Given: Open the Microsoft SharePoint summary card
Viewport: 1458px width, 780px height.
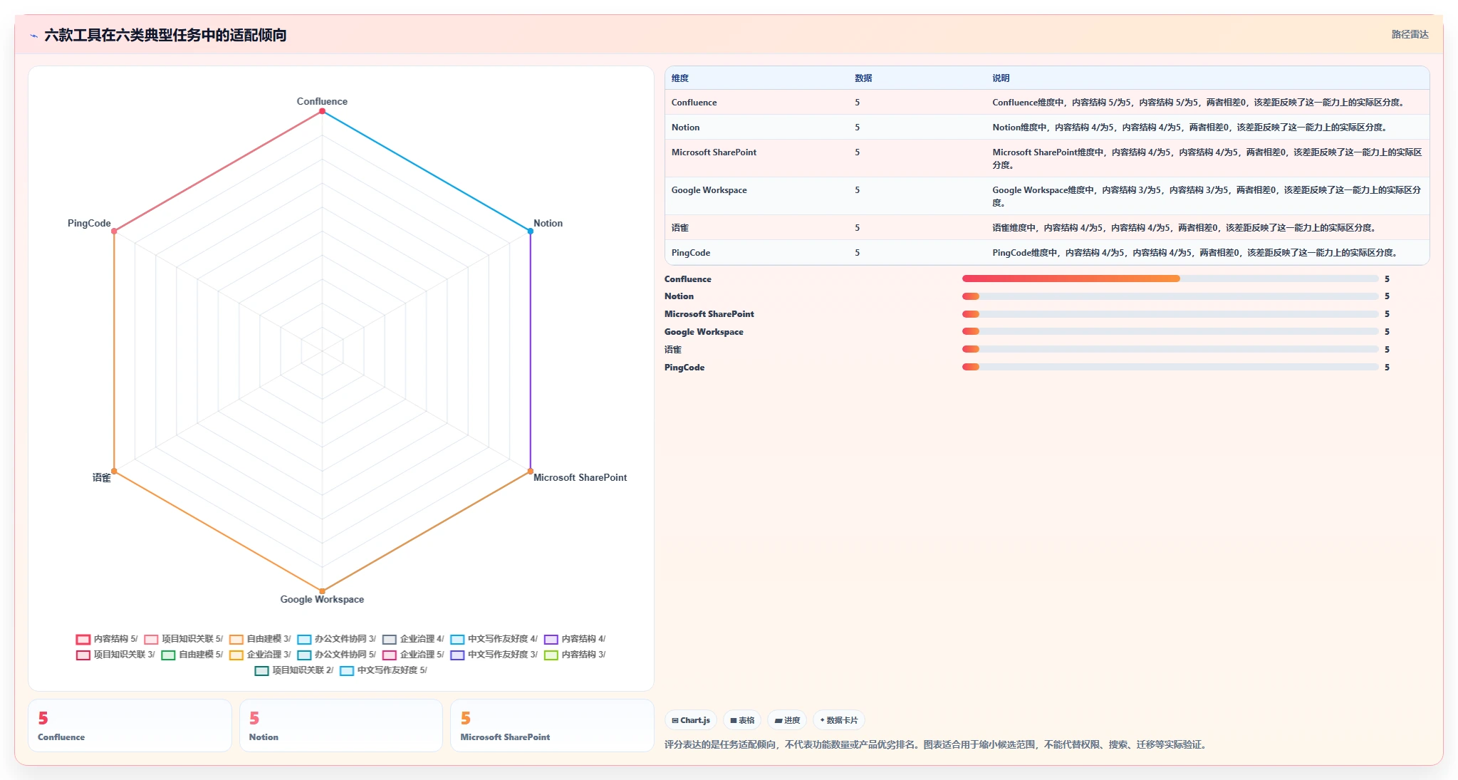Looking at the screenshot, I should pos(552,725).
